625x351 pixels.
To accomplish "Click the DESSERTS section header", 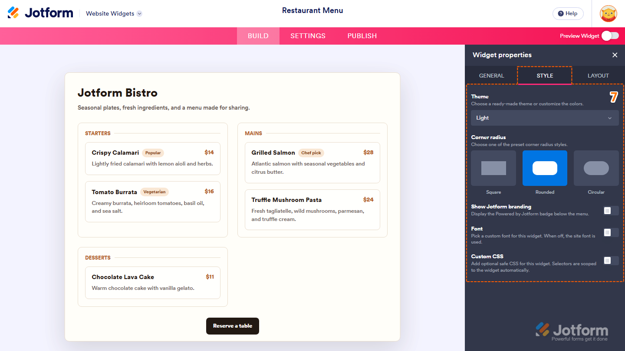I will tap(98, 258).
